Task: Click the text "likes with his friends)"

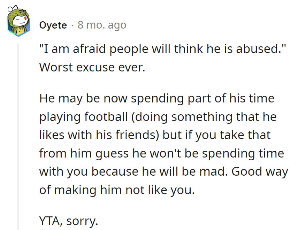Action: (100, 135)
